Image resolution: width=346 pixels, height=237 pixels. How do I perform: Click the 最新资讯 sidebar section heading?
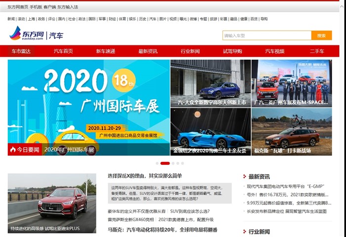259,177
